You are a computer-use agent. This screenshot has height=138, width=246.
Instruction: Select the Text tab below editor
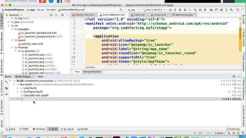[77, 72]
